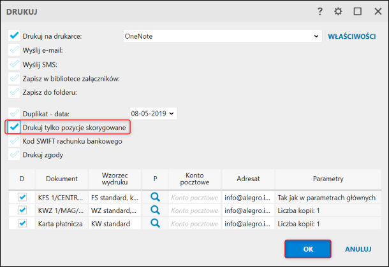The image size is (389, 267).
Task: Click Konto pocztowe field for KWZ row
Action: pos(194,210)
